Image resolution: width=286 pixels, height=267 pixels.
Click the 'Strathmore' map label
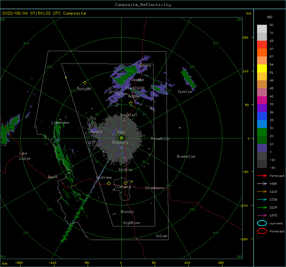(x=154, y=188)
